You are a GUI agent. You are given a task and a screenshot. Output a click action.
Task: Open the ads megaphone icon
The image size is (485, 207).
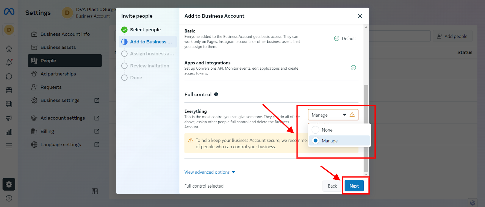coord(9,118)
